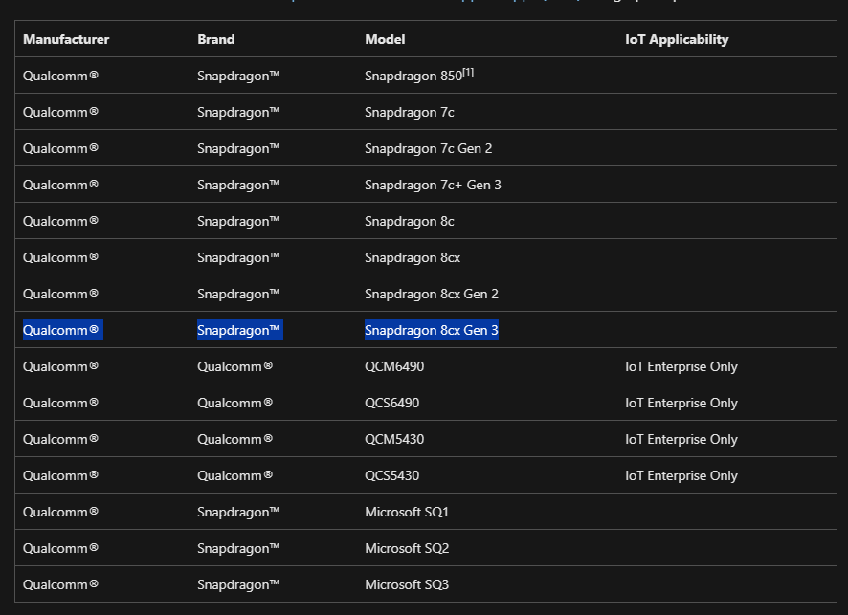The width and height of the screenshot is (848, 615).
Task: Click Qualcomm® manufacturer in QCS5430 row
Action: (60, 475)
